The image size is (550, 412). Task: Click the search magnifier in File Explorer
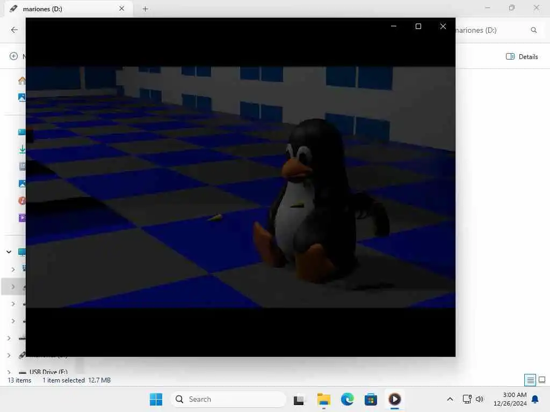point(533,30)
